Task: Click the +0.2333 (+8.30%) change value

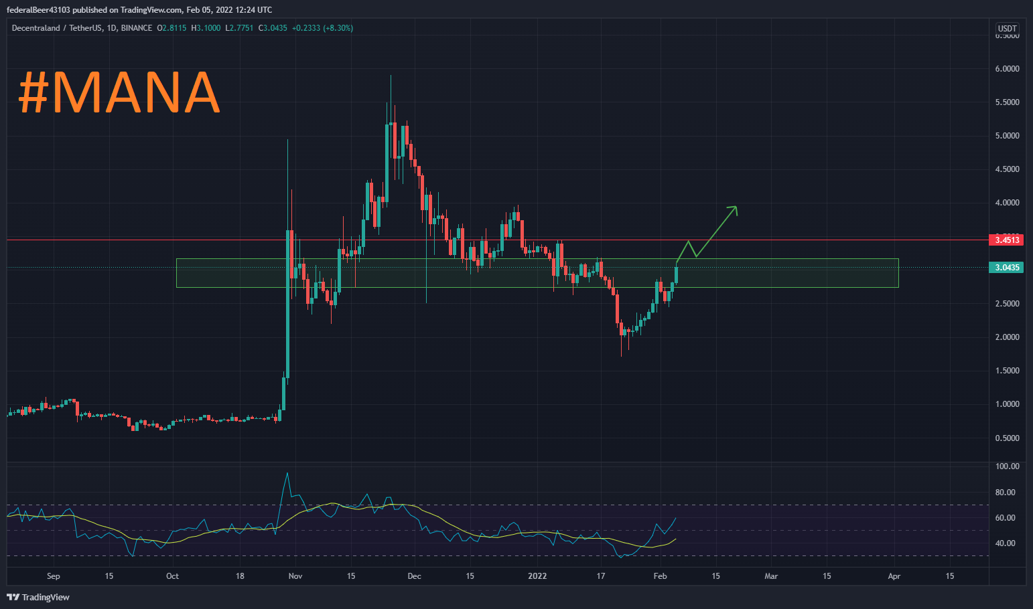Action: click(x=323, y=28)
